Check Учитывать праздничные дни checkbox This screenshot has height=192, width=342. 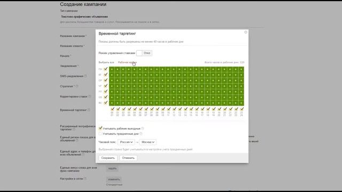[100, 134]
